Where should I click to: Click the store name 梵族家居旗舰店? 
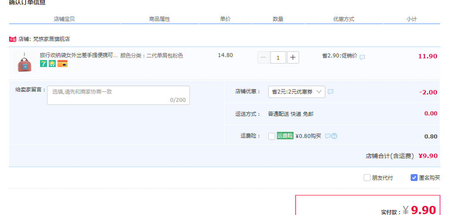point(51,39)
